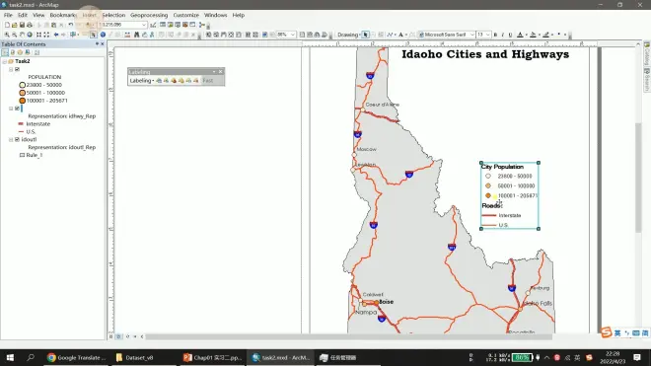Collapse the idoutl layer tree node

click(11, 139)
